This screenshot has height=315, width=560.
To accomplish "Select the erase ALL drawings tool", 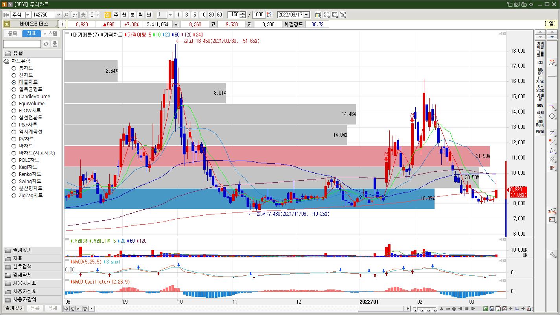I will click(x=552, y=62).
